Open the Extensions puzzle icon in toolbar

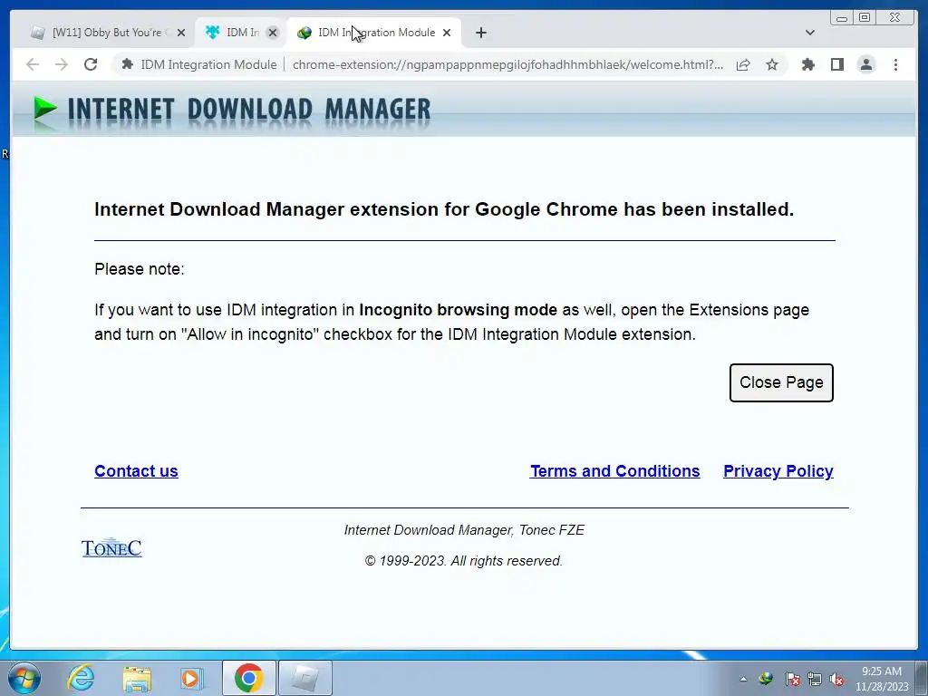tap(807, 64)
